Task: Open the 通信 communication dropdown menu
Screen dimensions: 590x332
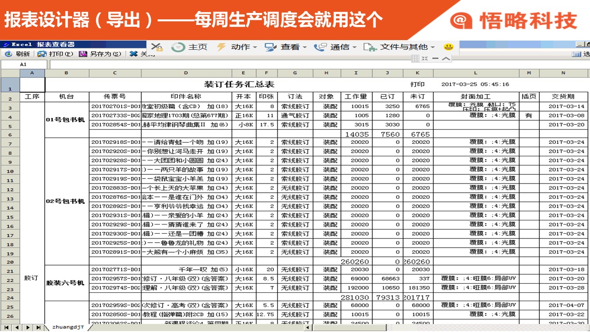Action: pos(335,47)
